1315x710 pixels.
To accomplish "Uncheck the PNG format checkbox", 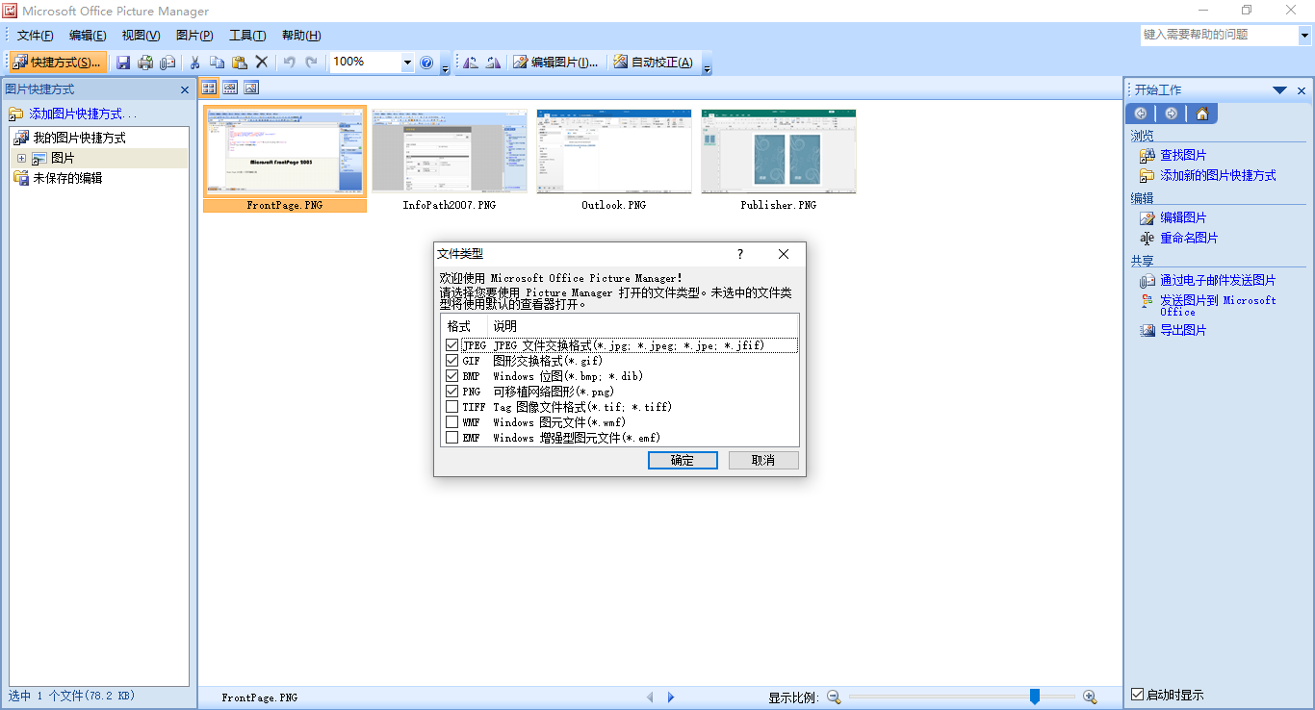I will coord(452,392).
